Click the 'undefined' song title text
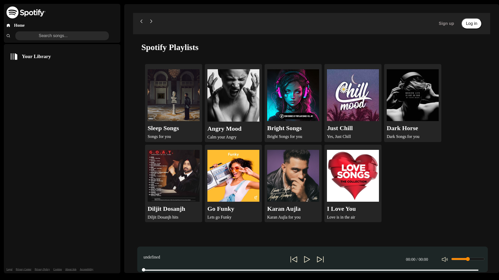Viewport: 499px width, 280px height. [x=152, y=257]
